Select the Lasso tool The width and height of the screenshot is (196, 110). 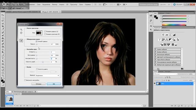pos(3,20)
